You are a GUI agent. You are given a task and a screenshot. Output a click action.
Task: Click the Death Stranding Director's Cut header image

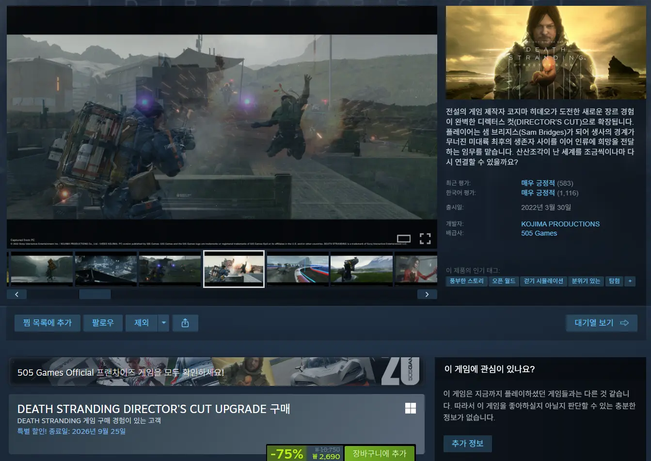[546, 53]
